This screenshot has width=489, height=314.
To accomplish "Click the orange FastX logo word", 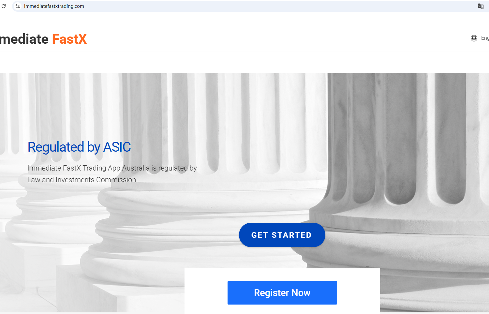I will 69,39.
